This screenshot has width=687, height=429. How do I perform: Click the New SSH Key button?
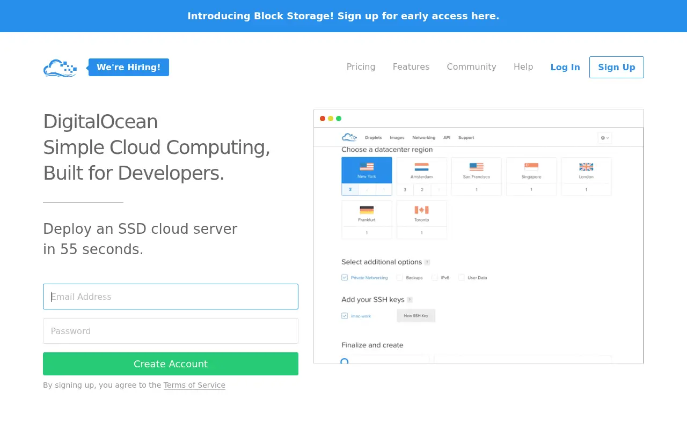(x=416, y=316)
